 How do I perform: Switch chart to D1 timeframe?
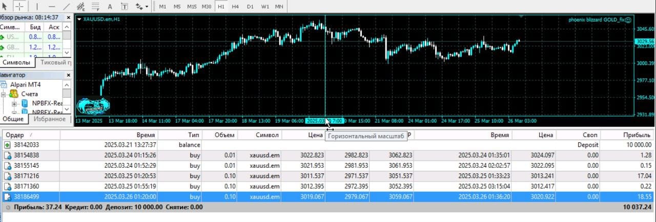coord(250,7)
